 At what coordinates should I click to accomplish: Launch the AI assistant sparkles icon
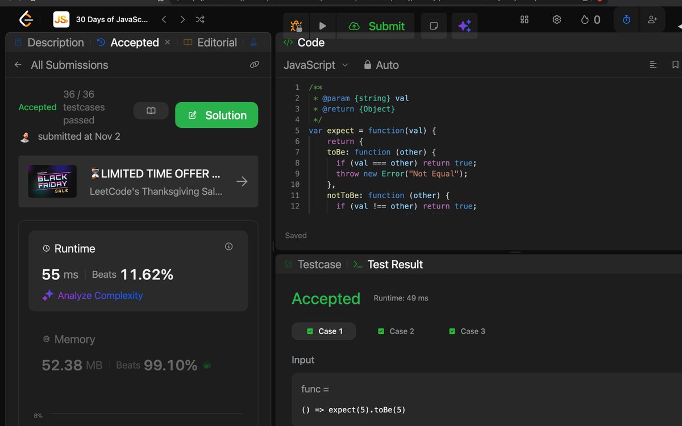[464, 26]
